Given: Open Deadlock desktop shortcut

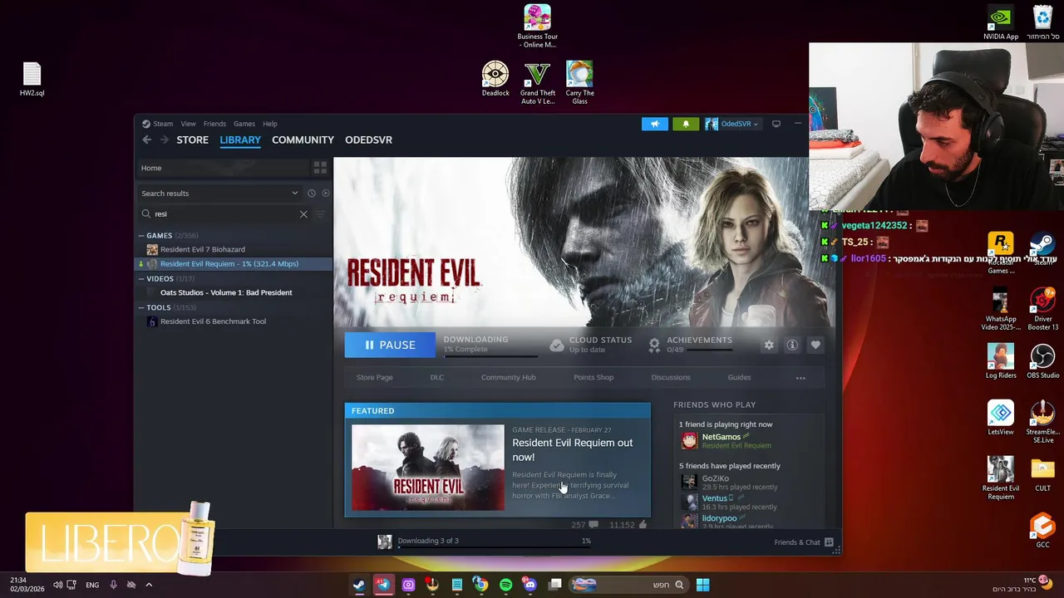Looking at the screenshot, I should tap(495, 79).
